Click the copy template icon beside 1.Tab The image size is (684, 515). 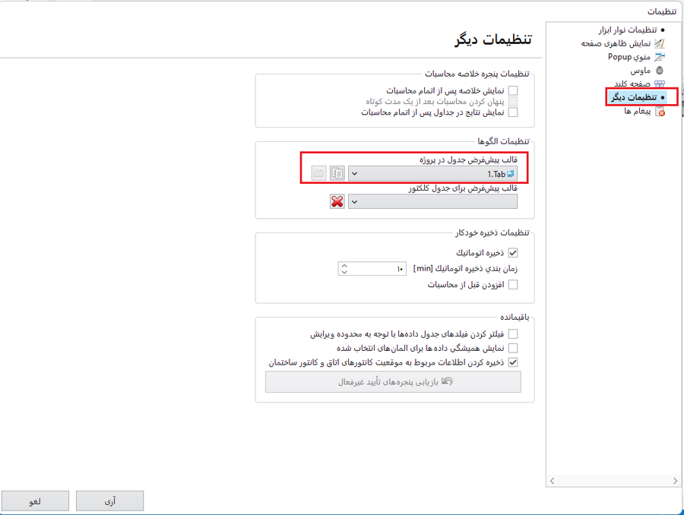click(x=337, y=174)
